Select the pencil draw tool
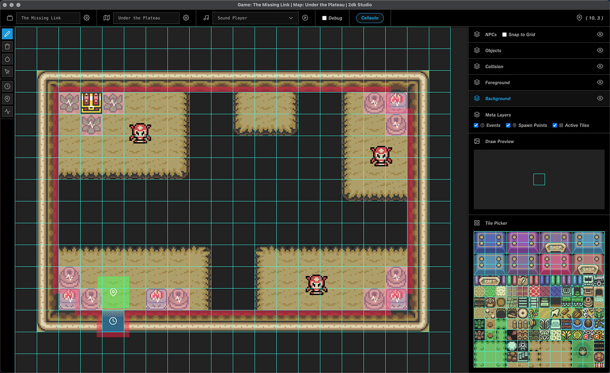The height and width of the screenshot is (373, 610). (x=7, y=34)
